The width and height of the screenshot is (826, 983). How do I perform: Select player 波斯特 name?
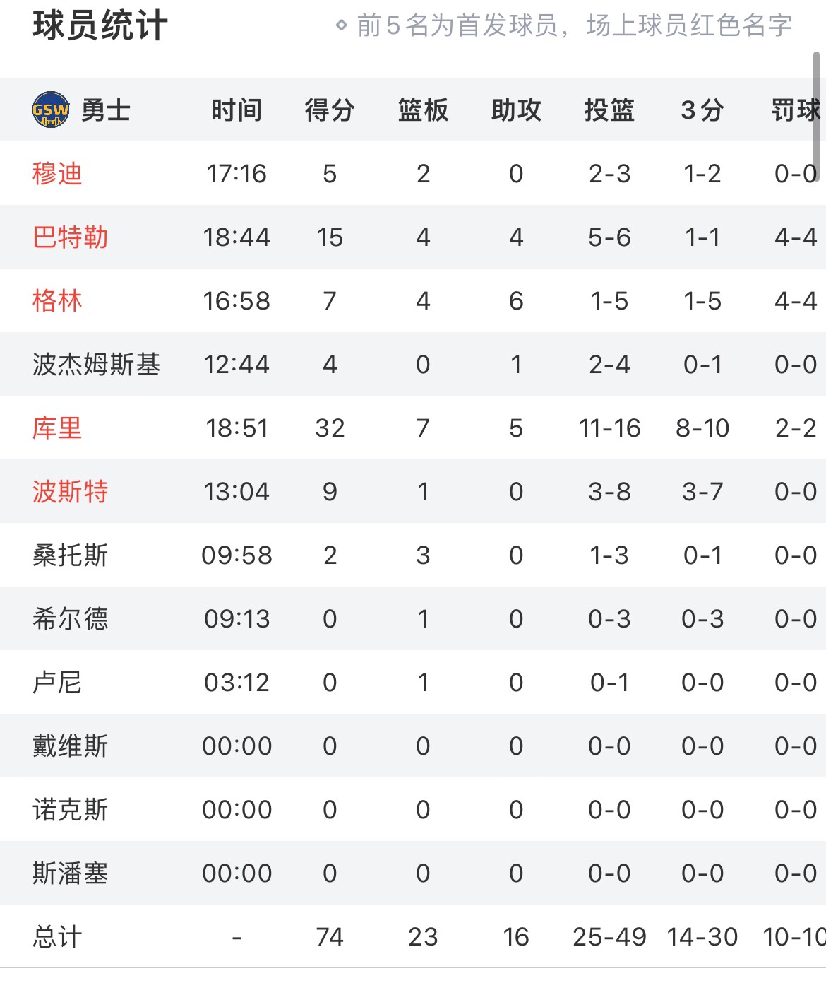pyautogui.click(x=70, y=491)
